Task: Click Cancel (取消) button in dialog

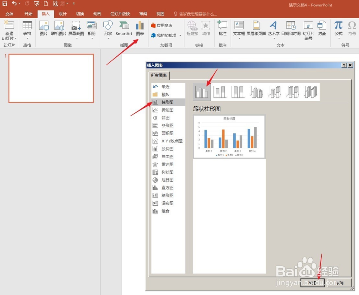Action: click(340, 283)
